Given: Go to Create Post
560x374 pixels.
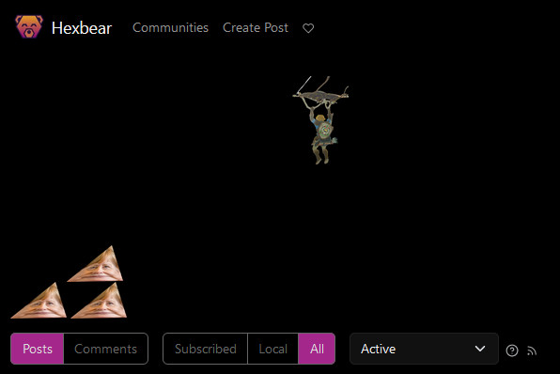Looking at the screenshot, I should click(x=256, y=28).
